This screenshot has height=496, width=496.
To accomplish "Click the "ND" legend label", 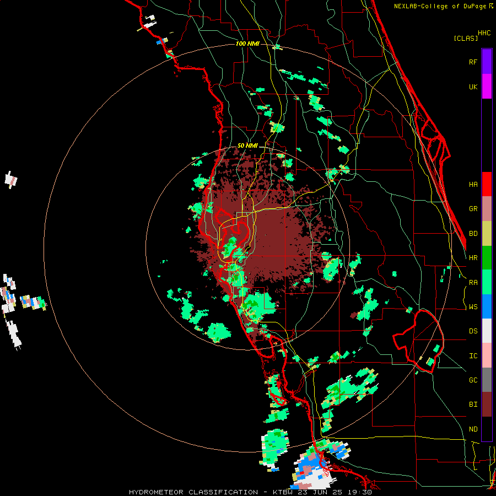I will 473,429.
